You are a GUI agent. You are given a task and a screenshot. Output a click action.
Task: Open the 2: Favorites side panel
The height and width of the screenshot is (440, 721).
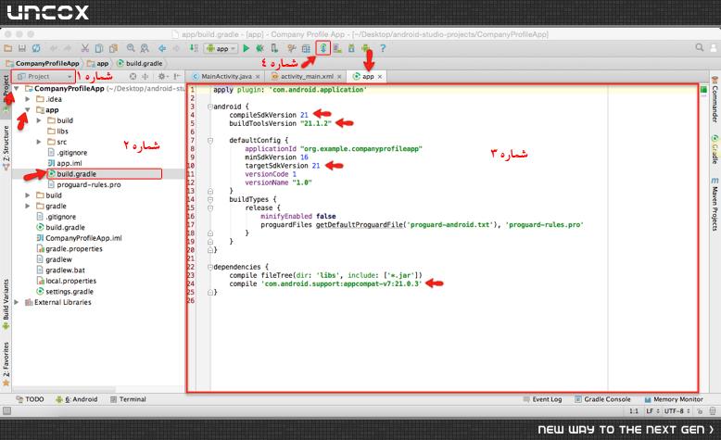coord(6,363)
